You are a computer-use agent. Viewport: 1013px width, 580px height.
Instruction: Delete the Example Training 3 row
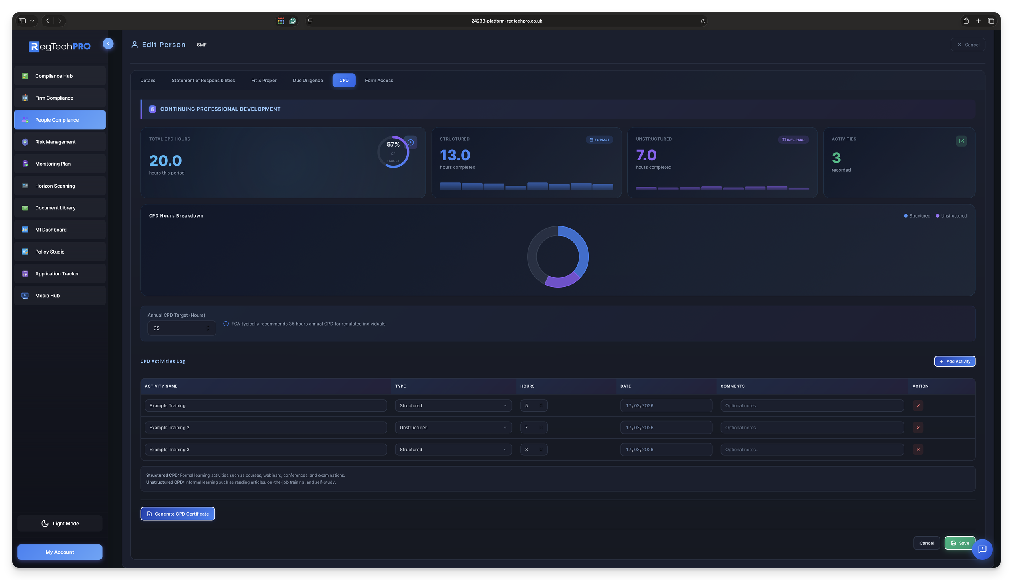918,449
